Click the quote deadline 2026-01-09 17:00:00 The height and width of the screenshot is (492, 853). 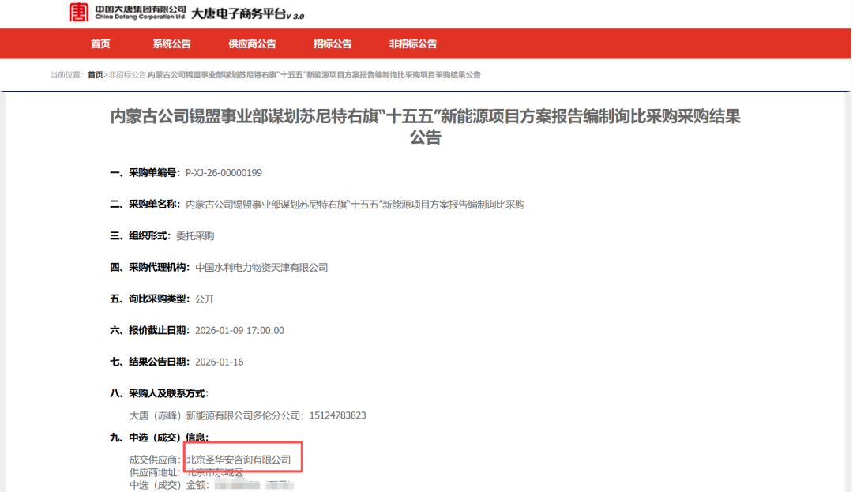(239, 331)
